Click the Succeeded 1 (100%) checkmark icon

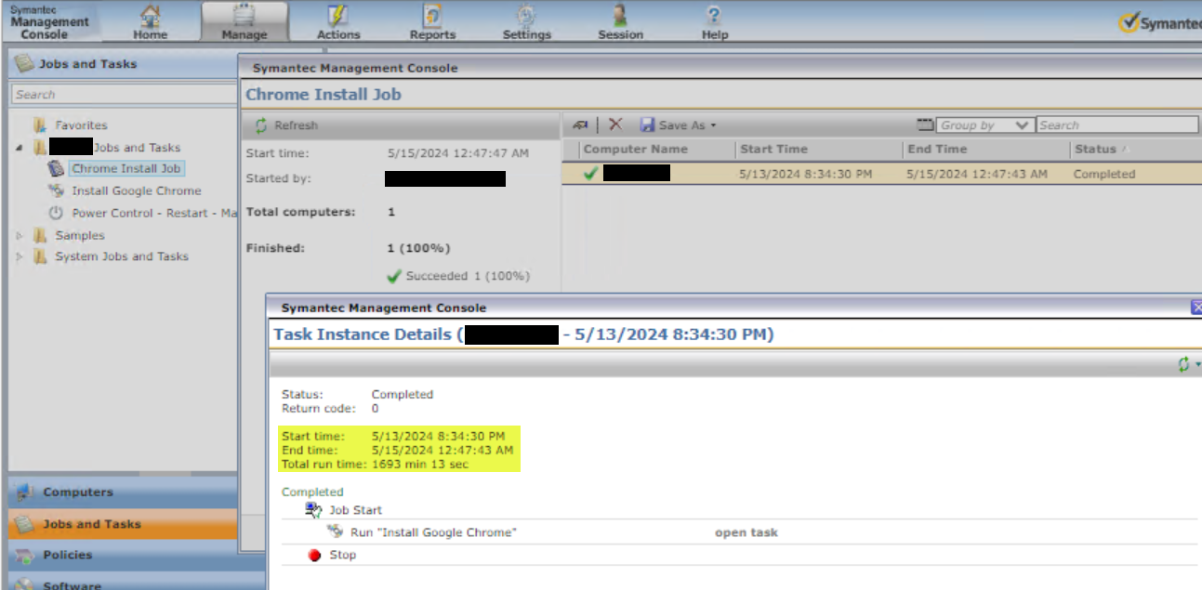(395, 276)
